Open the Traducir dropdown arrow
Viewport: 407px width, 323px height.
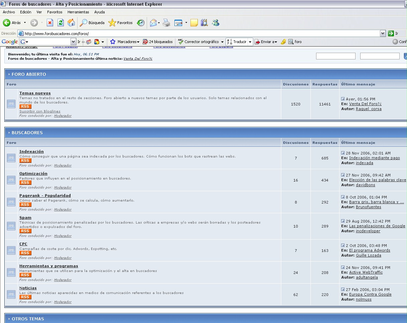(x=250, y=42)
